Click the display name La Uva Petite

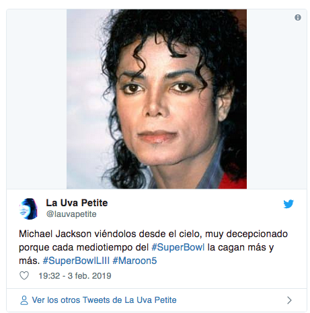[x=77, y=203]
